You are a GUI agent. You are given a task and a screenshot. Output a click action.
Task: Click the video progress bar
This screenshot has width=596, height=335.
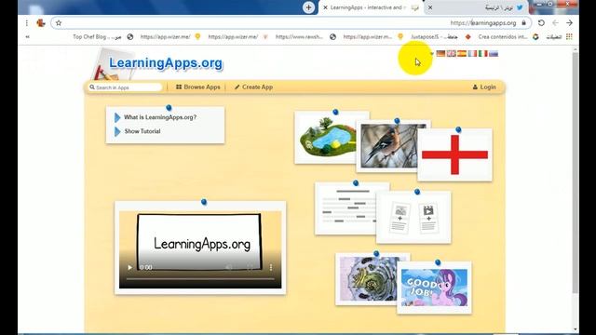click(200, 279)
